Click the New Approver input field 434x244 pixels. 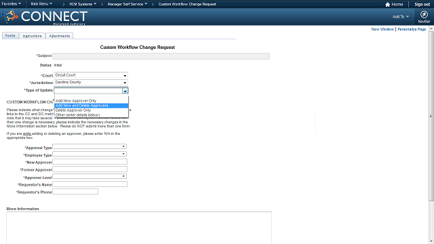click(x=90, y=162)
